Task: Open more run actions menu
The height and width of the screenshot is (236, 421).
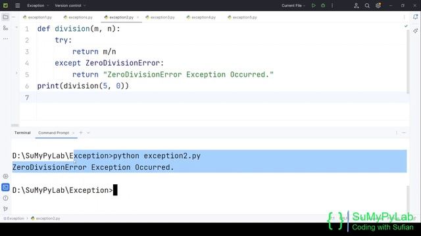Action: point(332,5)
